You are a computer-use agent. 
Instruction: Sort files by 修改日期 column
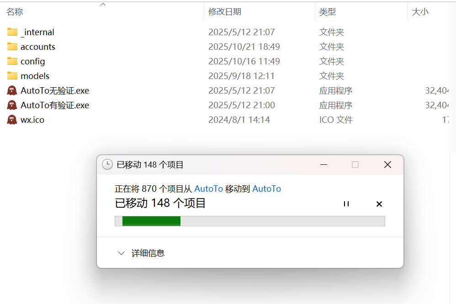(225, 12)
